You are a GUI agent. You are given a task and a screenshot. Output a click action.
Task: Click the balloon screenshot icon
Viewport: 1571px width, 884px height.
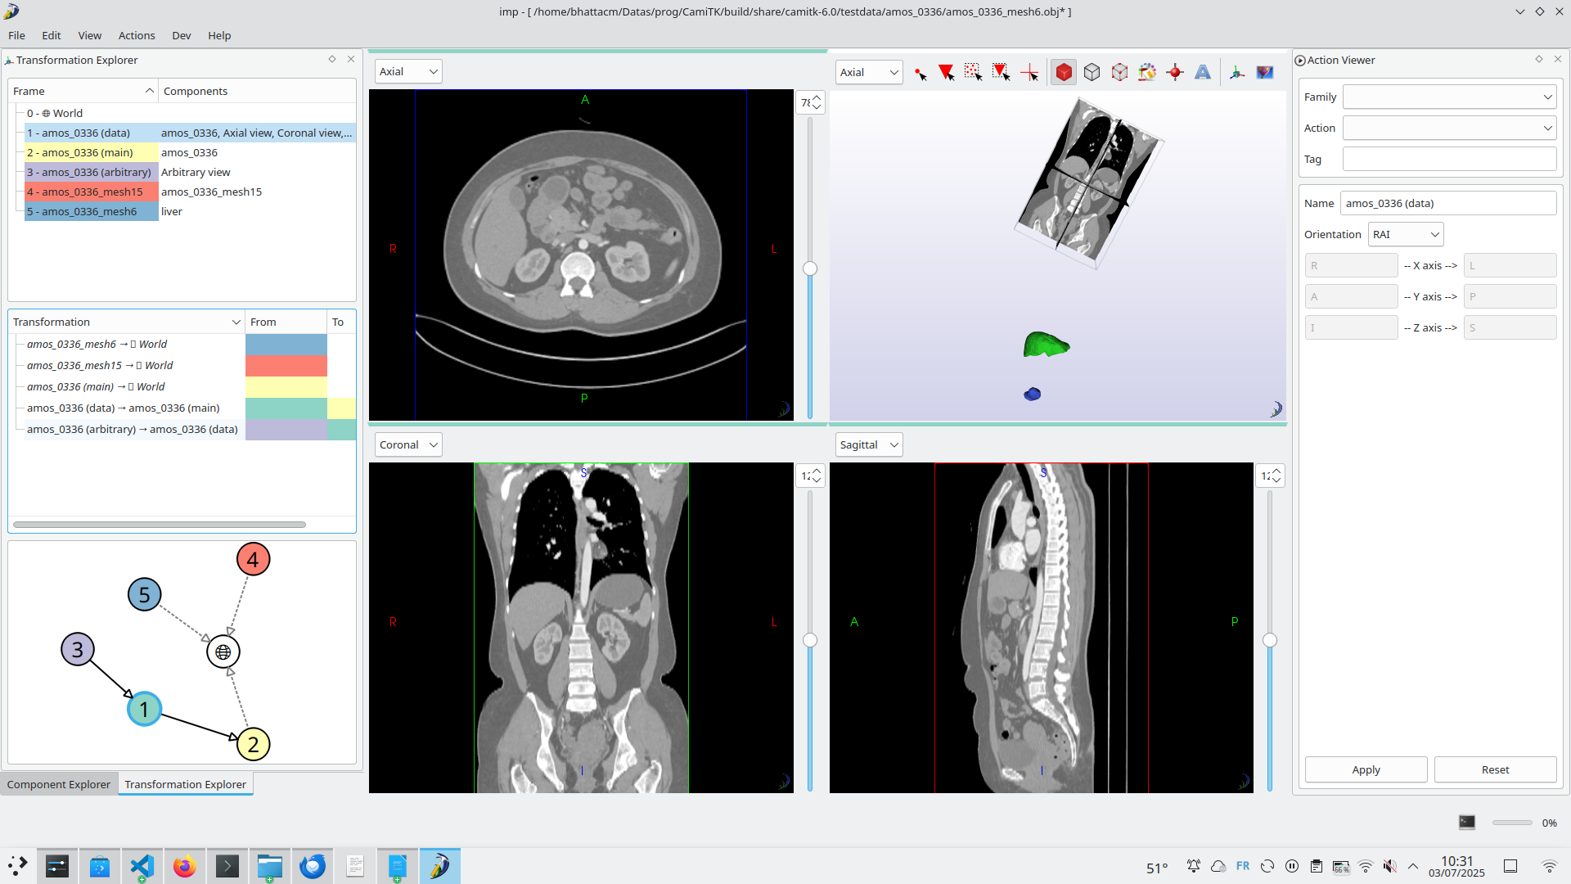pos(1265,73)
